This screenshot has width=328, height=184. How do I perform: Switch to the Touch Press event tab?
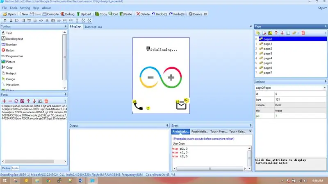click(219, 132)
